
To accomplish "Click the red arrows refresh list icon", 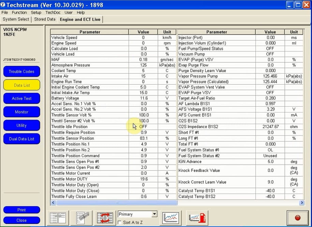I will click(105, 218).
